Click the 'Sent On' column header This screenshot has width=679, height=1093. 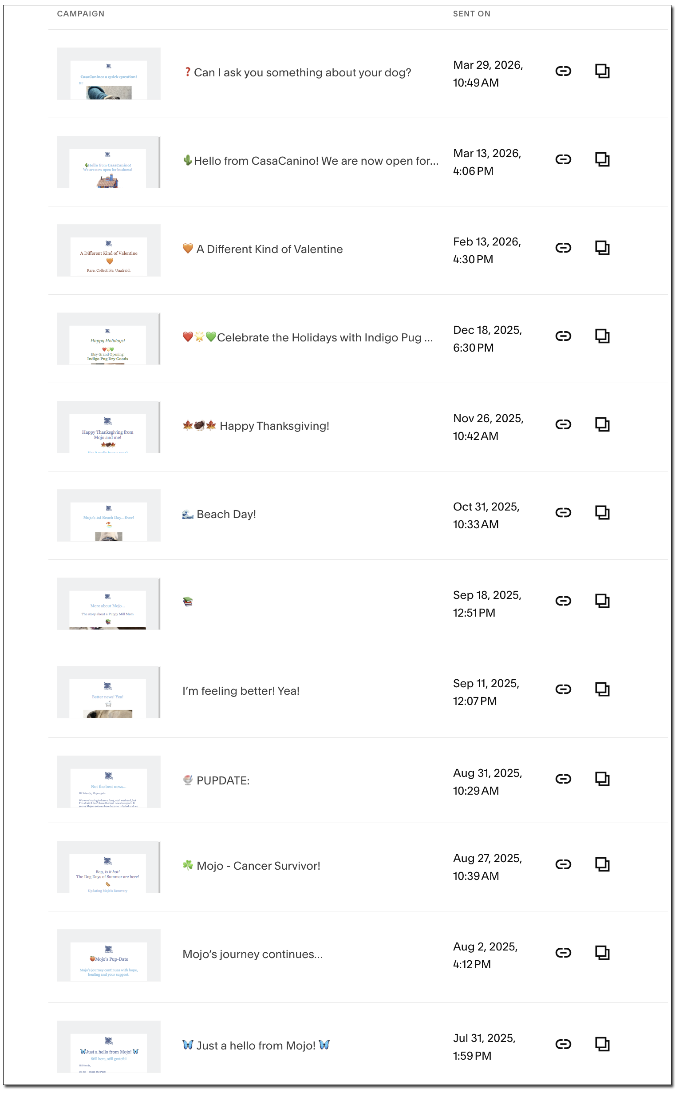click(471, 14)
